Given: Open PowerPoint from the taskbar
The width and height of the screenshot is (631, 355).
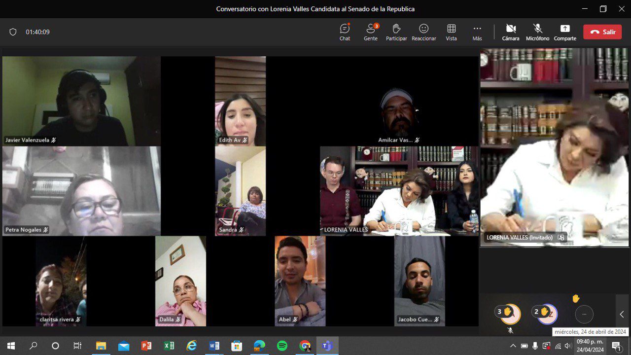Looking at the screenshot, I should (x=146, y=346).
